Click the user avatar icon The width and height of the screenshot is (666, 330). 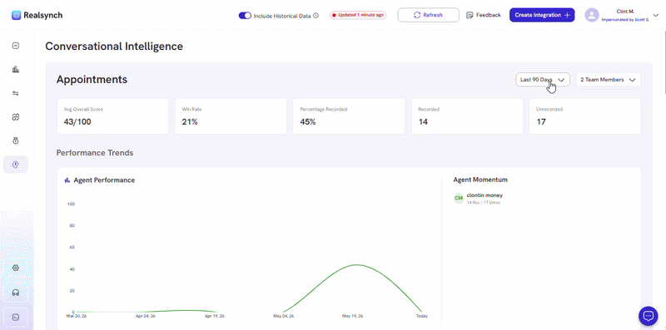[592, 15]
